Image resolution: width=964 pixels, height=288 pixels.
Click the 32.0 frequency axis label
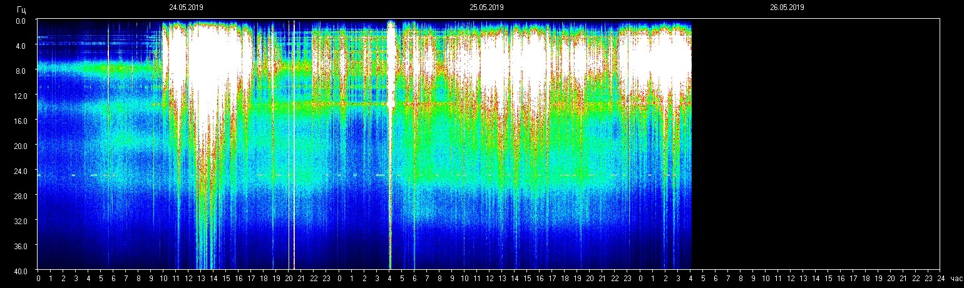tap(19, 221)
